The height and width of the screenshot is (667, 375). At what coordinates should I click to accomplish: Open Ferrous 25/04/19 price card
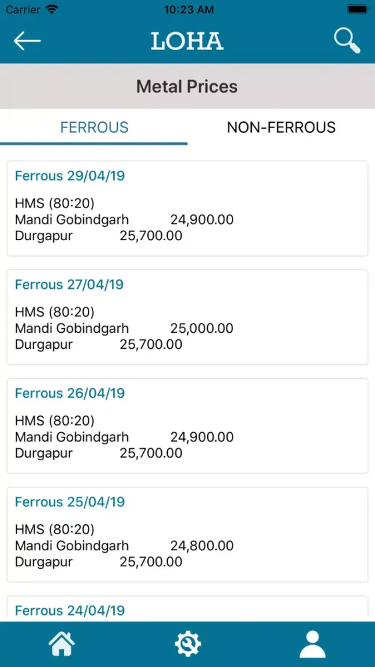pos(187,534)
